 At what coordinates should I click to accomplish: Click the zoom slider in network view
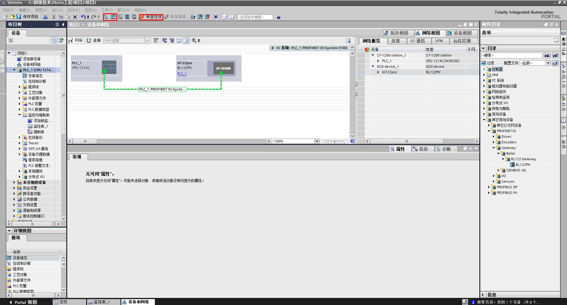click(335, 141)
